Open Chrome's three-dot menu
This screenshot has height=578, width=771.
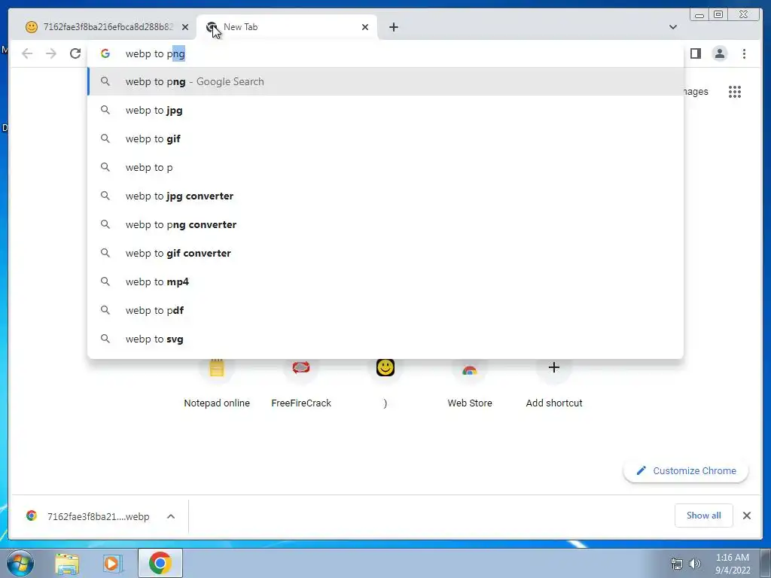coord(744,53)
